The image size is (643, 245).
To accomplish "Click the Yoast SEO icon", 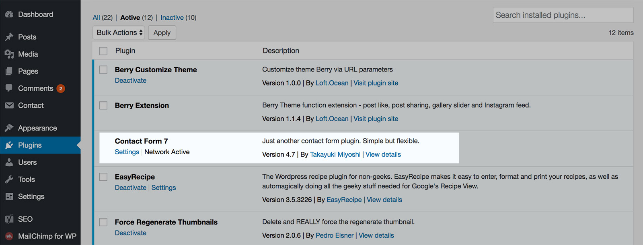I will click(9, 219).
